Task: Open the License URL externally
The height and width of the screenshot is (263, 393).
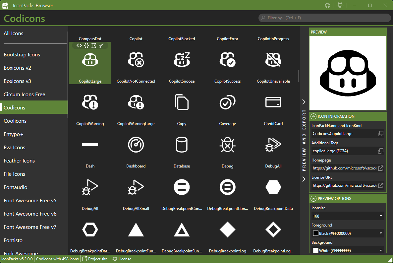Action: tap(381, 185)
